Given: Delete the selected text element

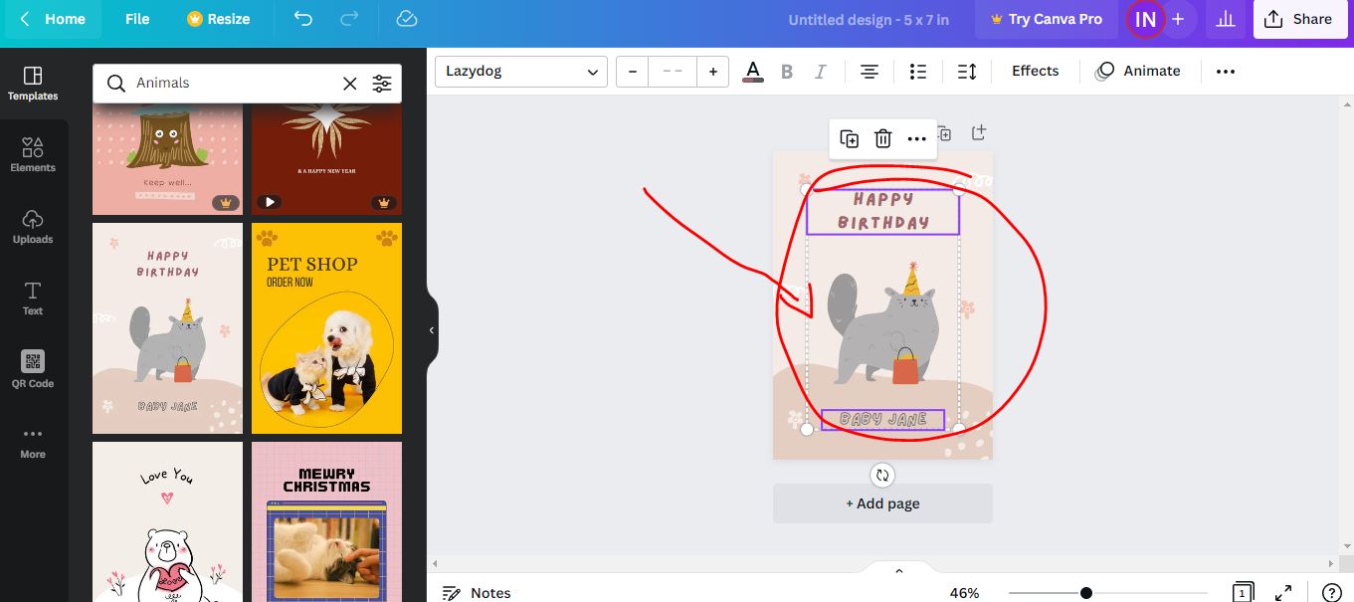Looking at the screenshot, I should pos(882,138).
